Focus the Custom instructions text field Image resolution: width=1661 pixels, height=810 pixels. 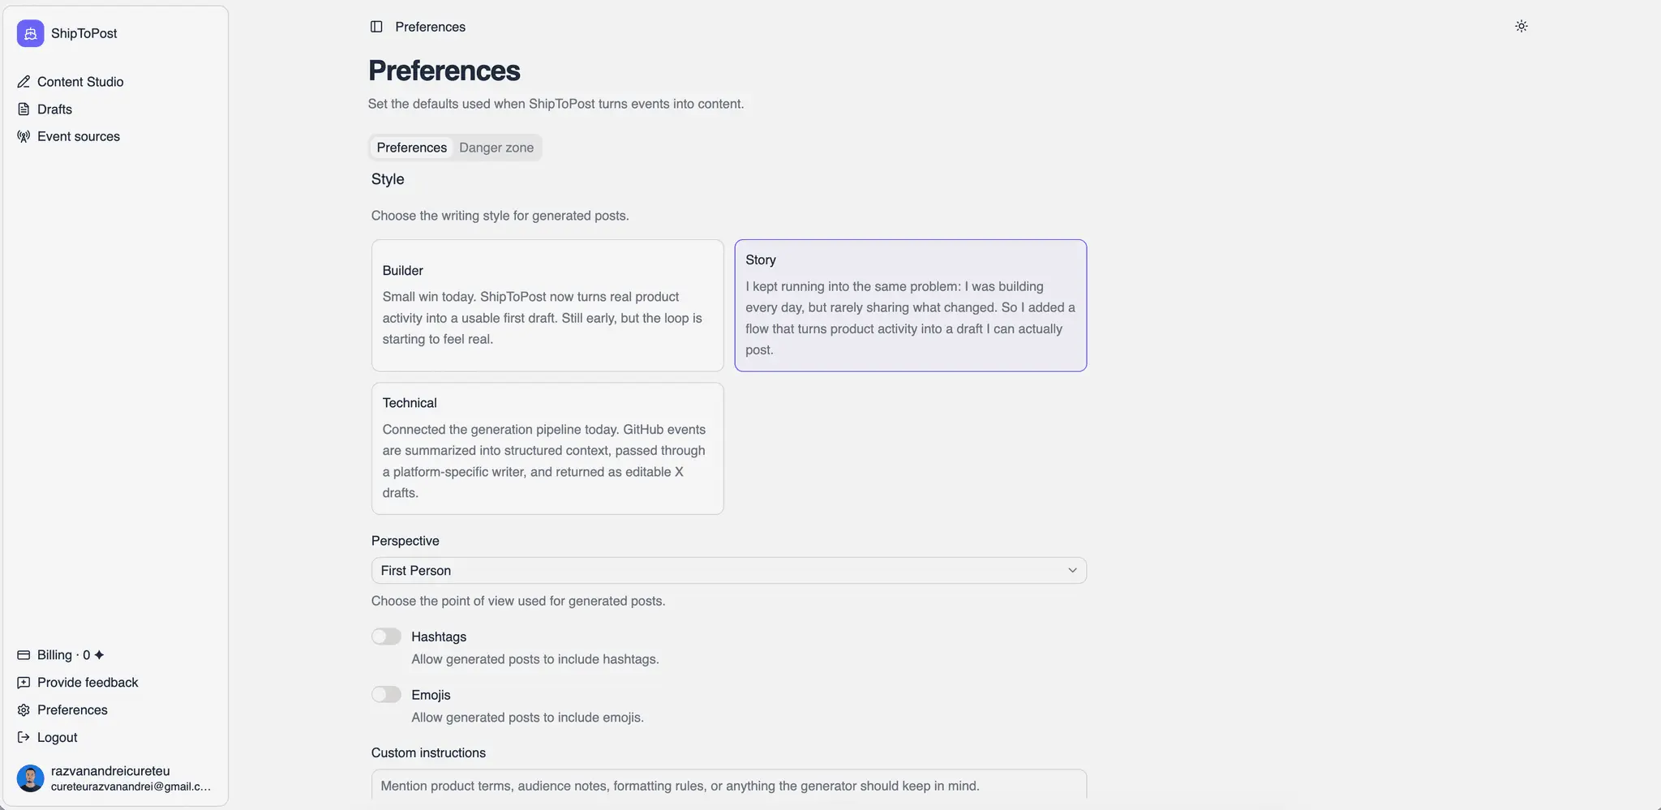(729, 785)
